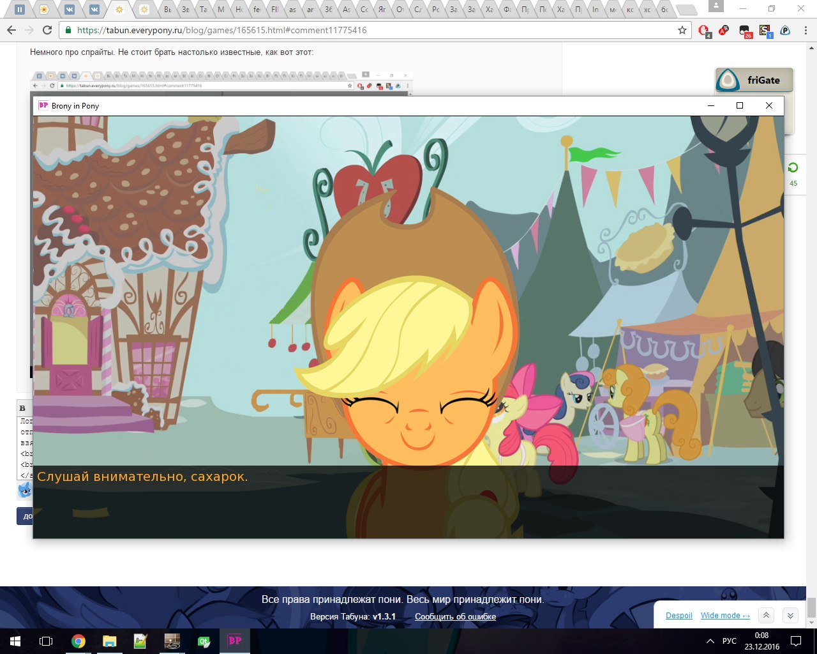Open File Explorer from the taskbar
The image size is (817, 654).
pyautogui.click(x=110, y=641)
